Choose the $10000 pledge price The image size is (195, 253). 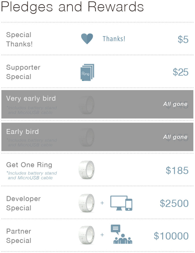(x=171, y=236)
